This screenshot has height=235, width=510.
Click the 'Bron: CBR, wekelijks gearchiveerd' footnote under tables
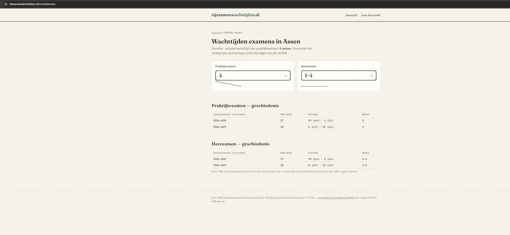coord(285,171)
